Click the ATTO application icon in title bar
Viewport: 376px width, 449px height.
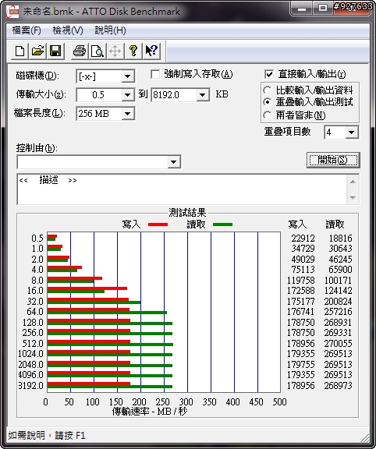[13, 11]
